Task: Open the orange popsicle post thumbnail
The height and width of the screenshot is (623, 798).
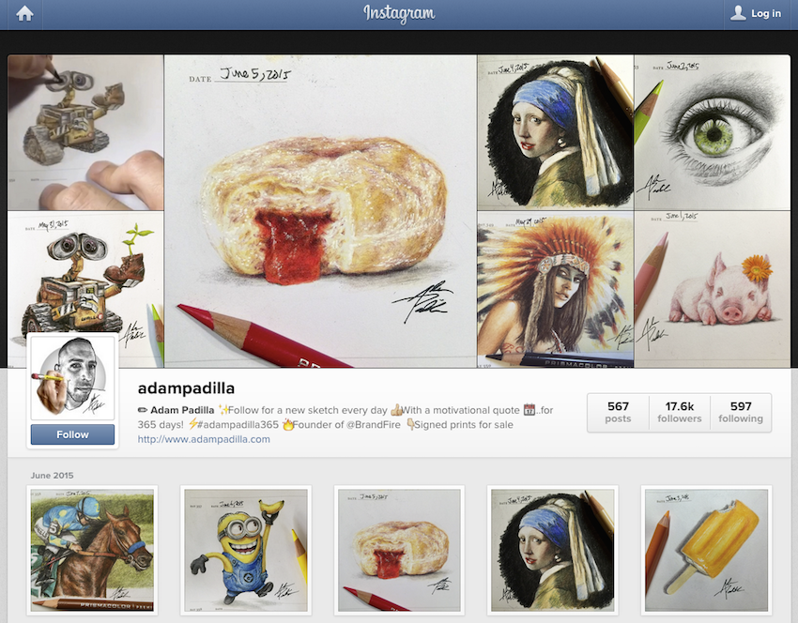Action: pos(706,550)
